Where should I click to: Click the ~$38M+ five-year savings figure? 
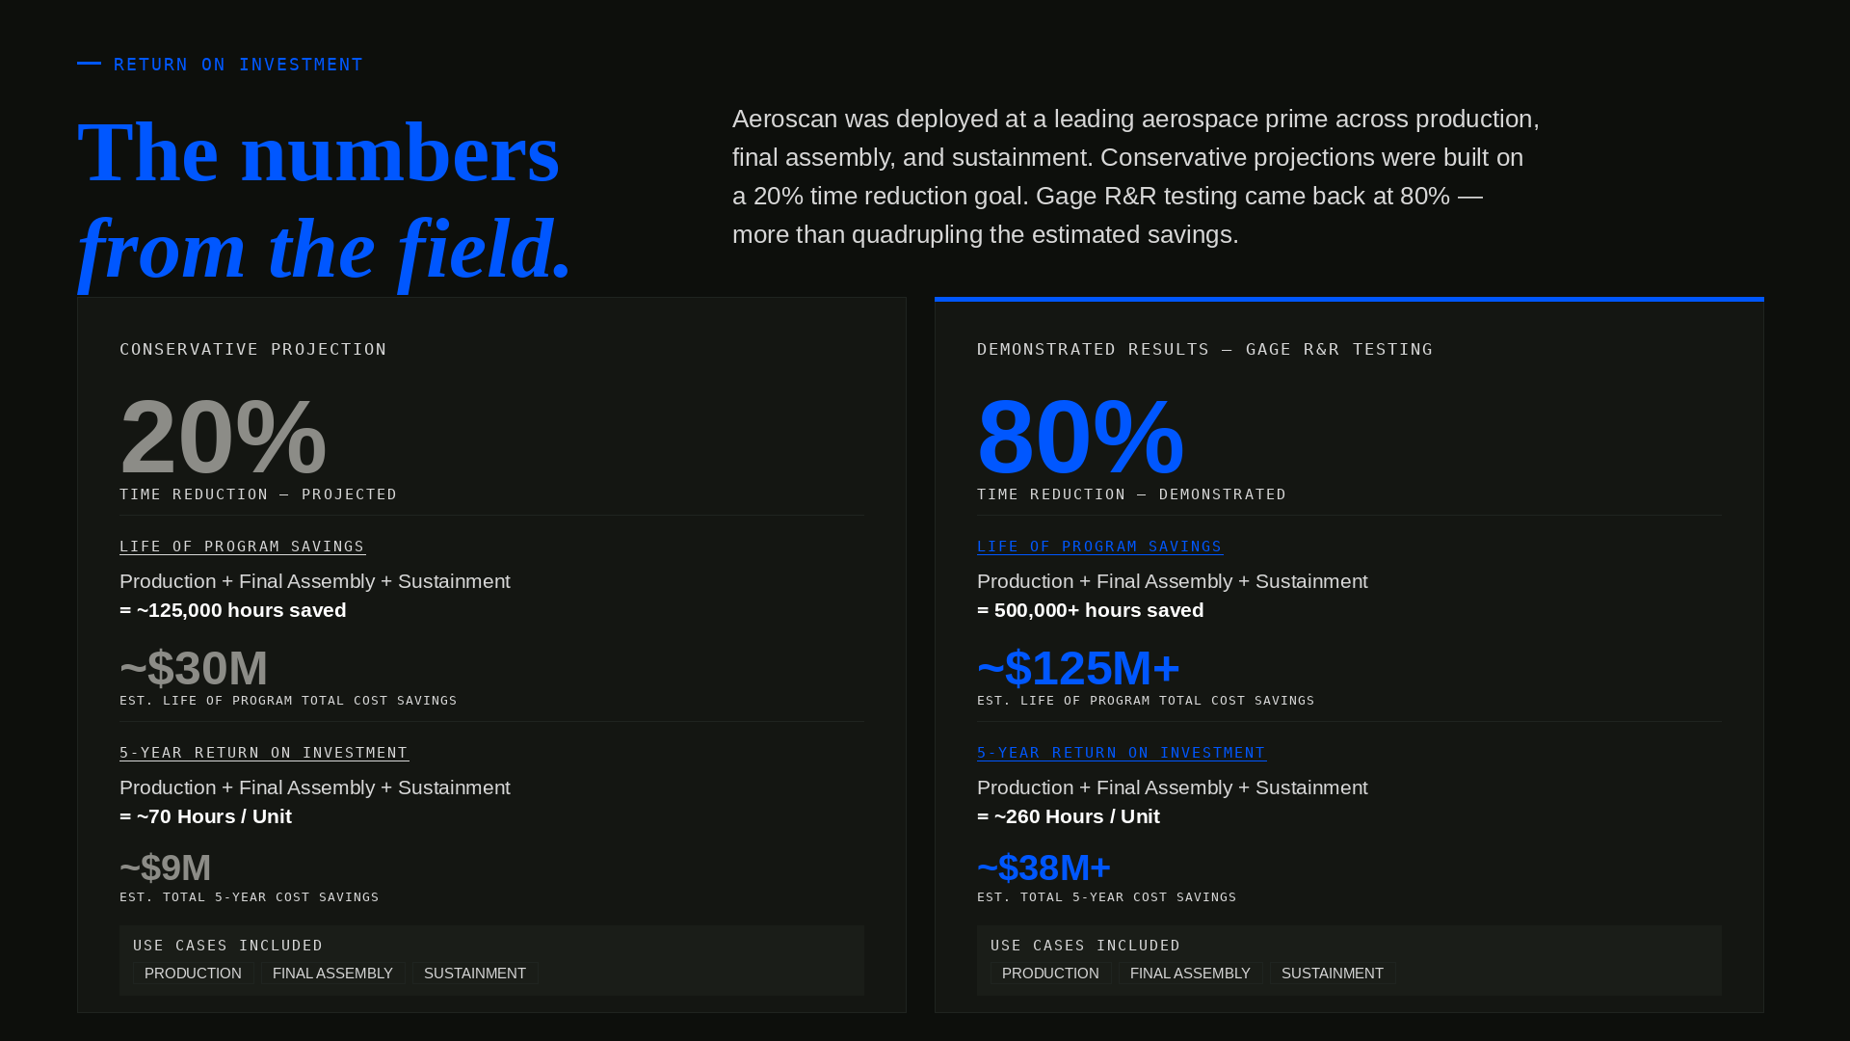pos(1044,867)
